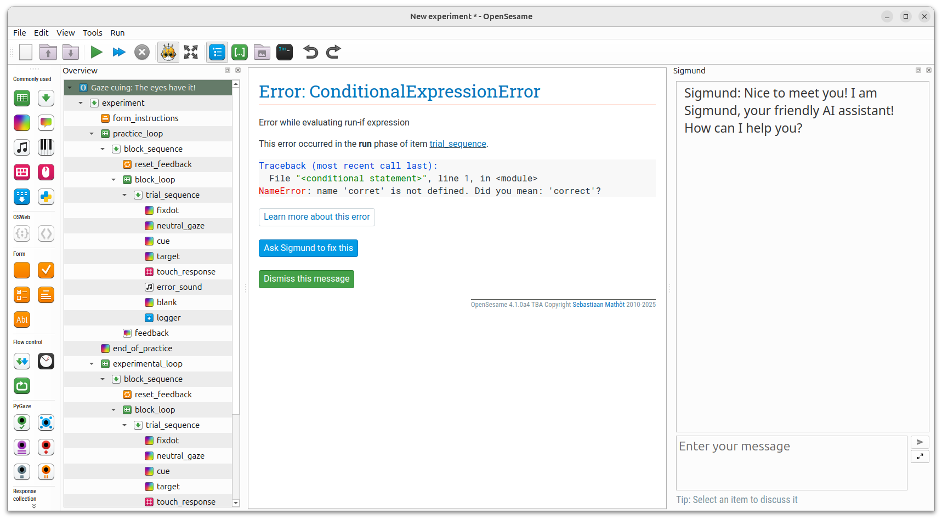Open the File menu
This screenshot has height=520, width=942.
tap(20, 33)
